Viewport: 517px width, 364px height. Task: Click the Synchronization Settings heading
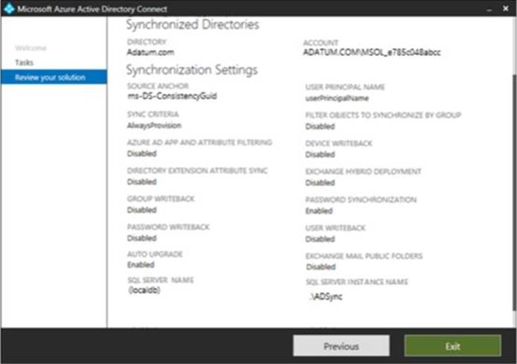click(192, 70)
